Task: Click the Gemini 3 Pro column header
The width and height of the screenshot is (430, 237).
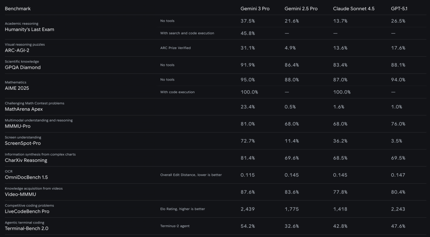Action: [255, 9]
